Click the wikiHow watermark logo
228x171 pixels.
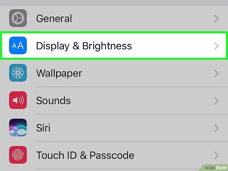[215, 168]
